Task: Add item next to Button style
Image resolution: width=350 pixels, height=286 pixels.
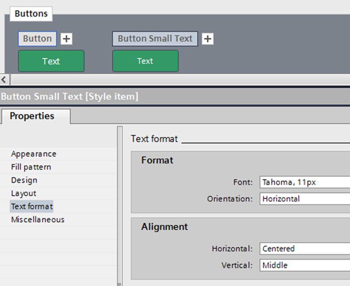Action: 66,39
